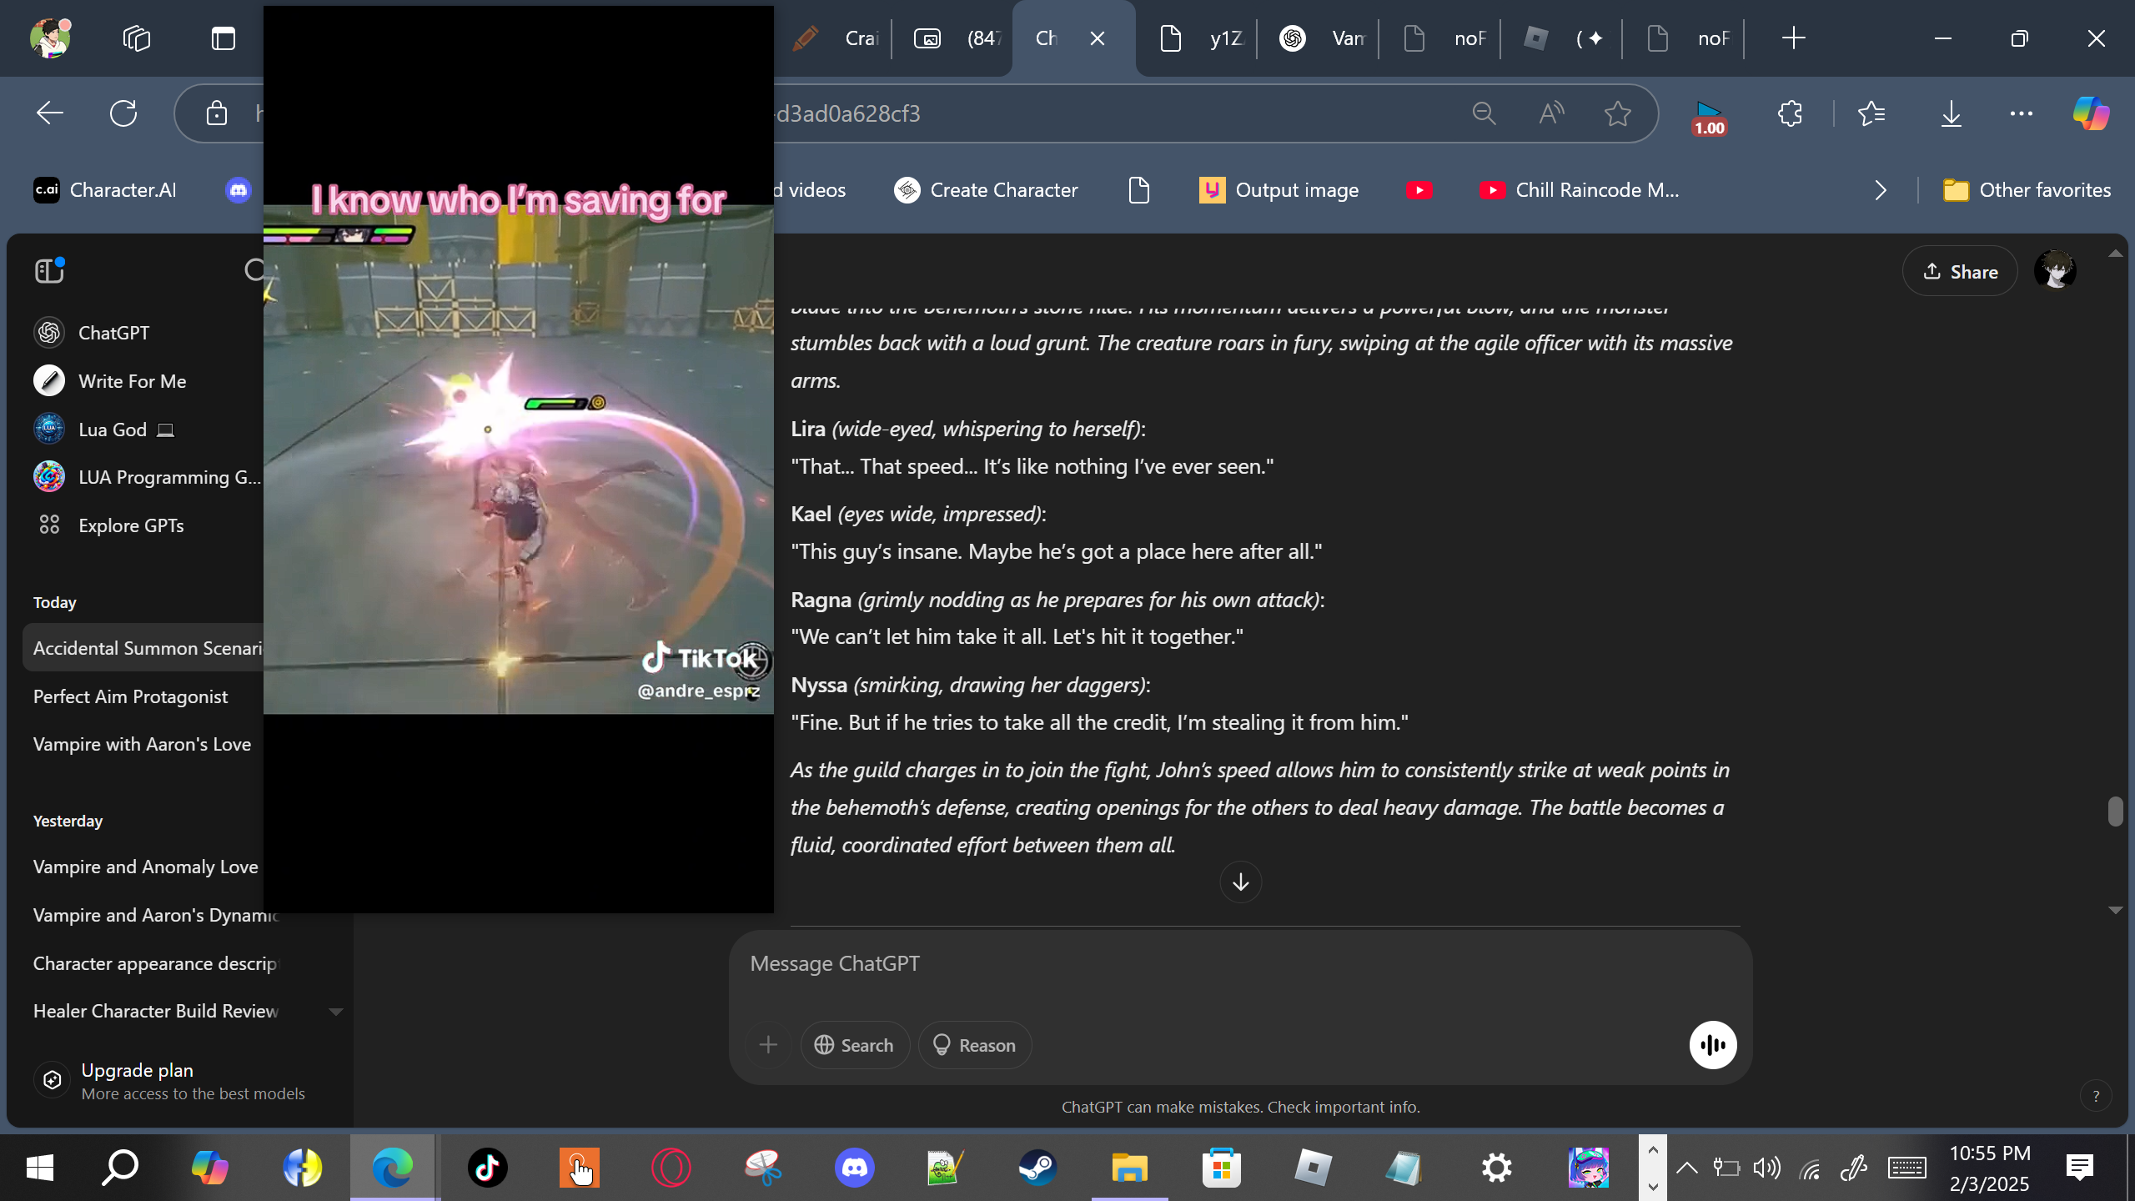Open the Downloads arrow icon
This screenshot has width=2135, height=1201.
pyautogui.click(x=1952, y=113)
